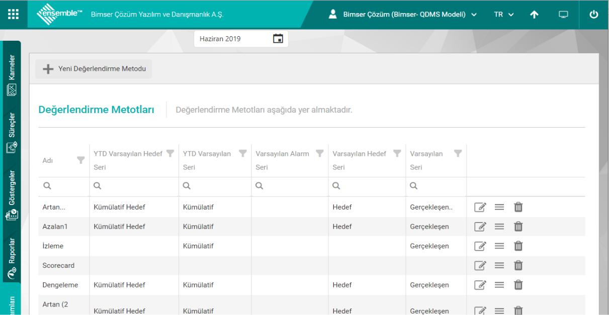Open list menu for Dengeleme row
The height and width of the screenshot is (315, 609).
[x=498, y=285]
